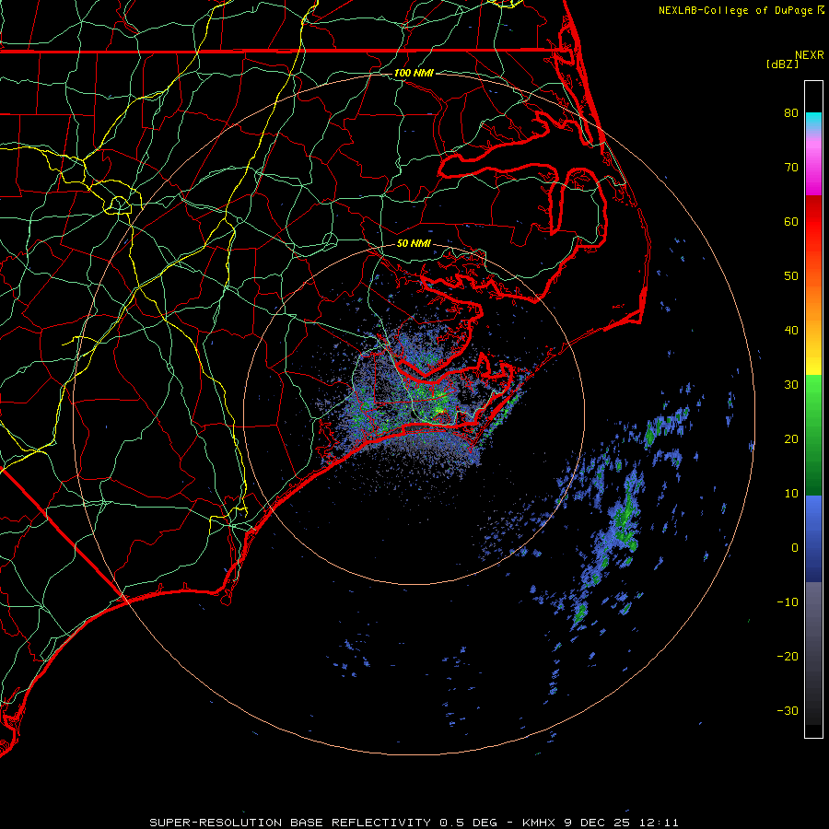This screenshot has width=829, height=829.
Task: Click the 10 value on the dBZ scale
Action: click(x=791, y=494)
